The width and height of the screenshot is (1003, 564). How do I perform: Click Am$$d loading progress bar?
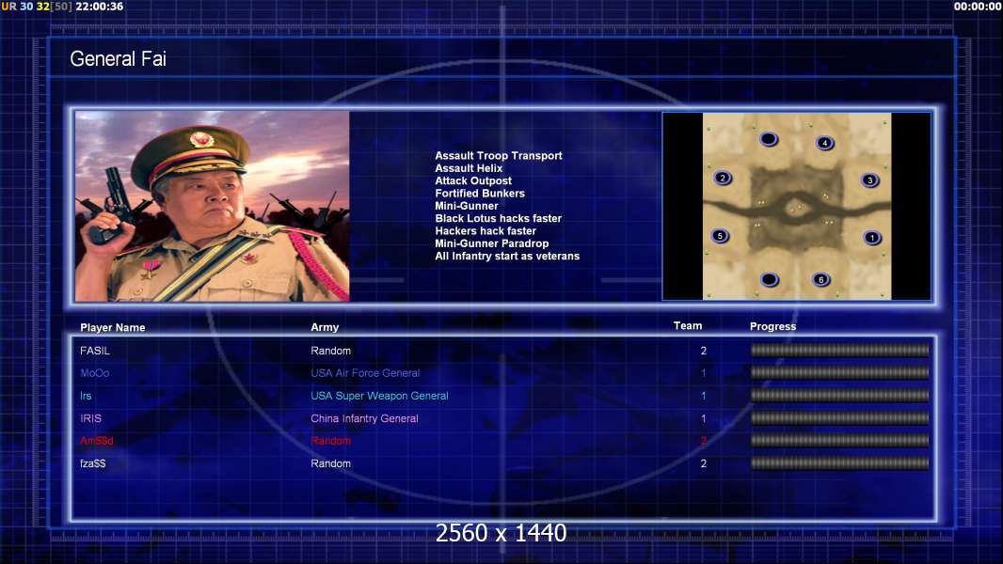click(x=840, y=440)
